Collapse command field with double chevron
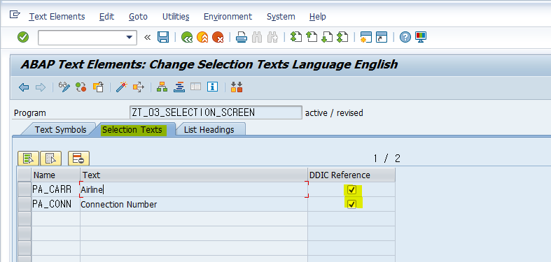This screenshot has height=262, width=551. (x=147, y=37)
